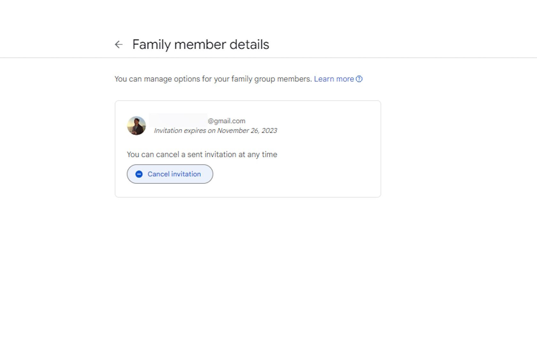Click the Family member details heading

201,44
